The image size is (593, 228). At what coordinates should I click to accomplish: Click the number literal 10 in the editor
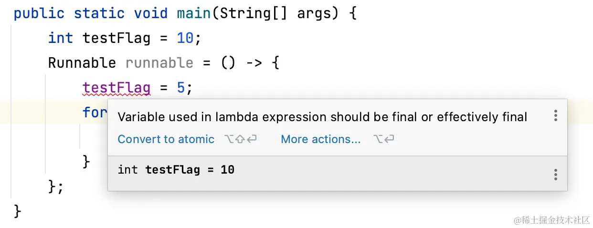pos(185,38)
